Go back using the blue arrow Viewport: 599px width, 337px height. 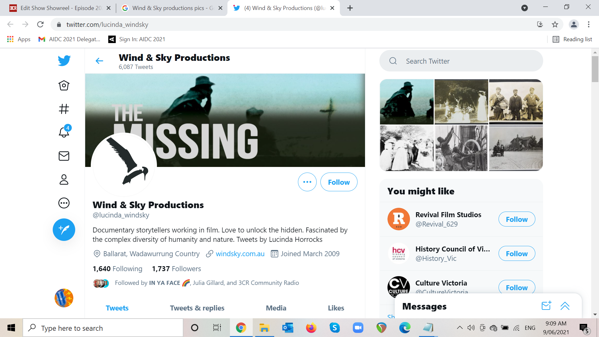click(99, 61)
